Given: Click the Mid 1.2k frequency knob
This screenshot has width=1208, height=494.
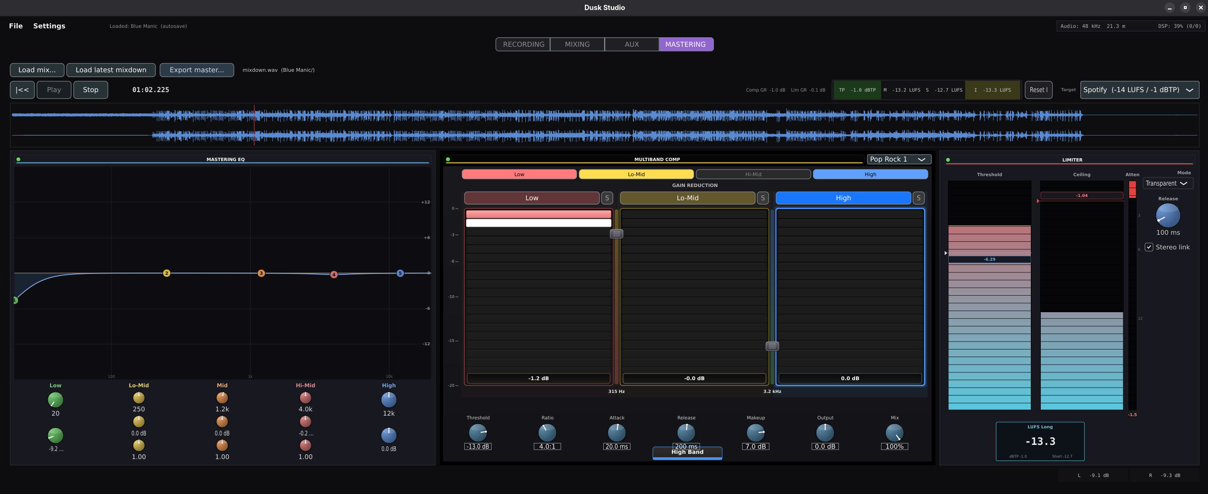Looking at the screenshot, I should point(222,398).
